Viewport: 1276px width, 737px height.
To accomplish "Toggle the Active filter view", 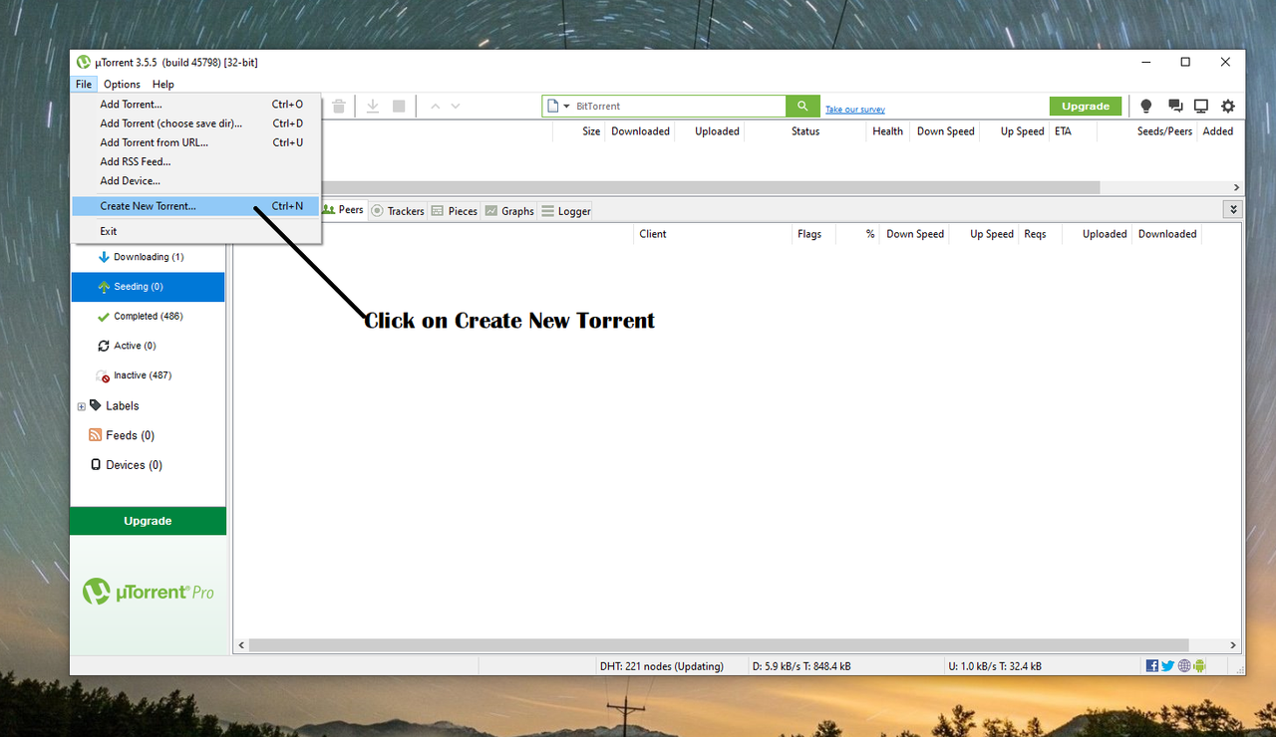I will click(x=133, y=346).
